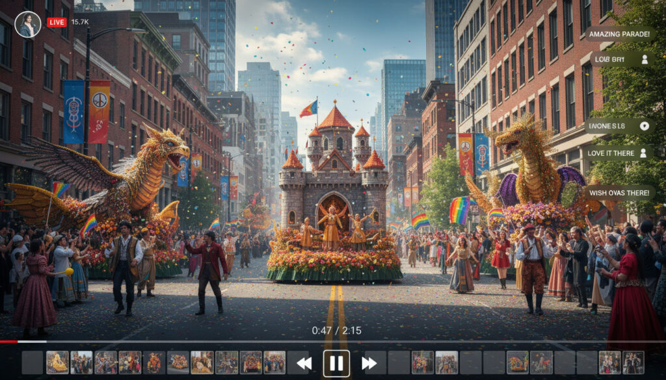Click the red LIVE badge

pyautogui.click(x=57, y=22)
